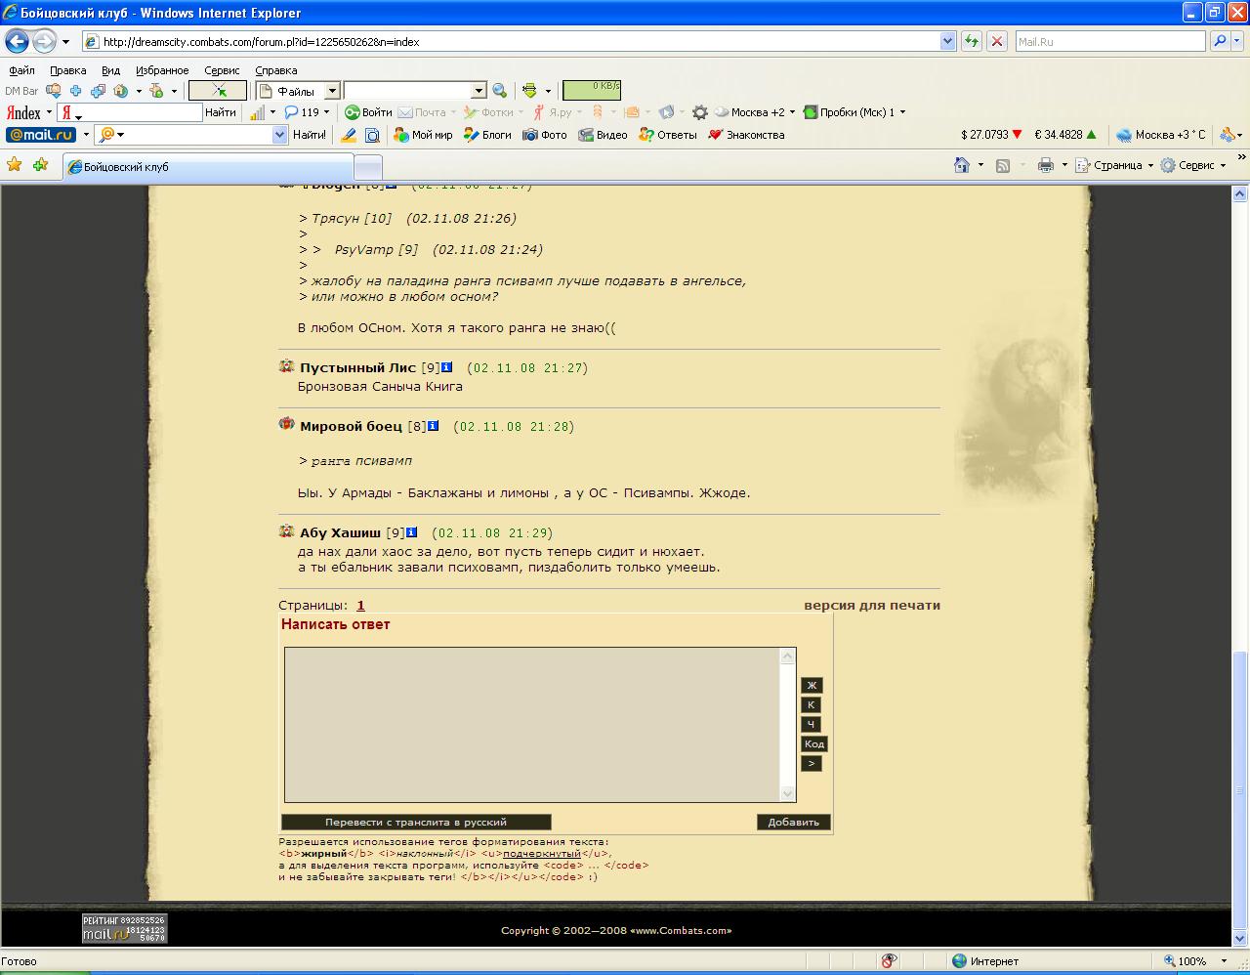Open the Файлы dropdown in DM Bar
Image resolution: width=1250 pixels, height=975 pixels.
pyautogui.click(x=332, y=91)
